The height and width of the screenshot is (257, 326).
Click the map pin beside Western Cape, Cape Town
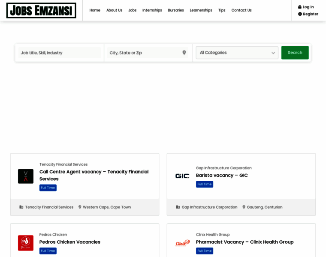pyautogui.click(x=80, y=207)
